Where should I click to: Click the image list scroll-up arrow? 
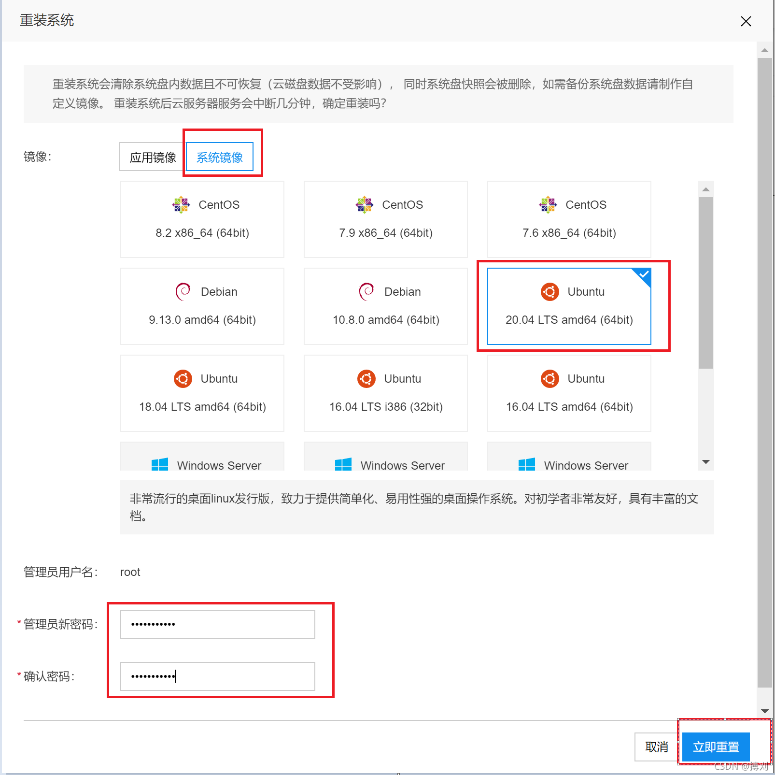pyautogui.click(x=706, y=189)
